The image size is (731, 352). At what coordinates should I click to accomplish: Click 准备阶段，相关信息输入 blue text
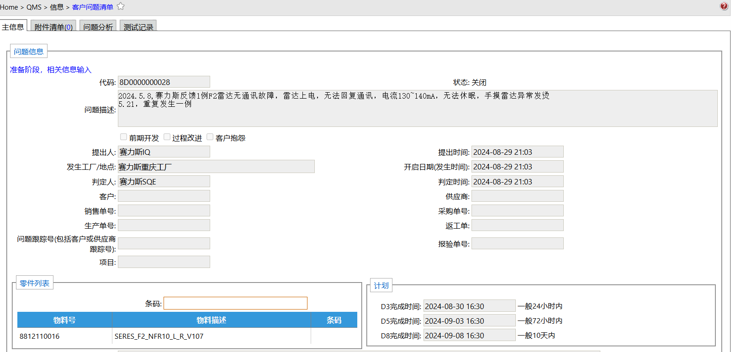click(x=51, y=70)
